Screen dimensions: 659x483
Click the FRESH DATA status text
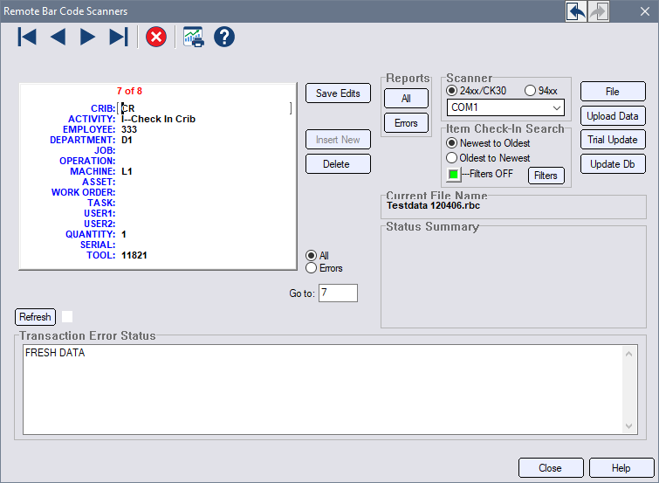pyautogui.click(x=55, y=353)
